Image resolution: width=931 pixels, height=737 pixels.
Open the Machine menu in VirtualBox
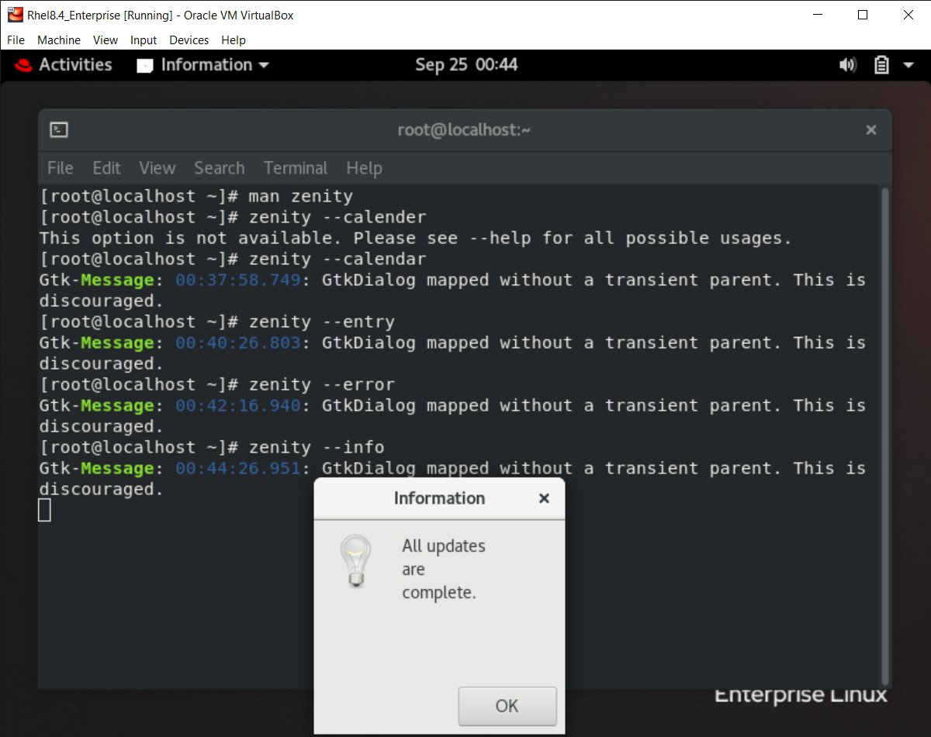point(59,40)
